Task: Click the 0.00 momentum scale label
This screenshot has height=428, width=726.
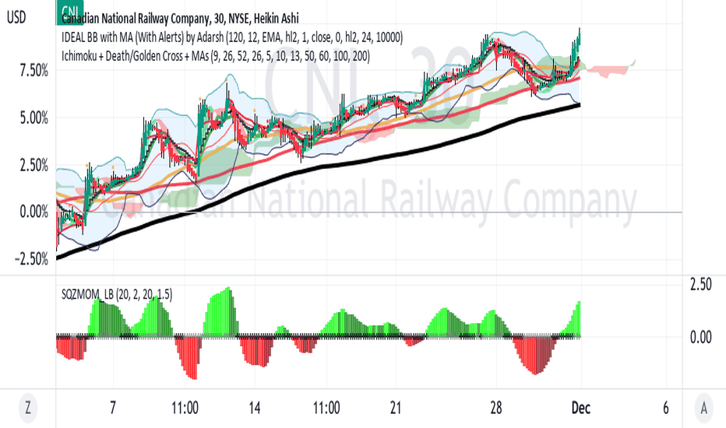Action: coord(700,337)
